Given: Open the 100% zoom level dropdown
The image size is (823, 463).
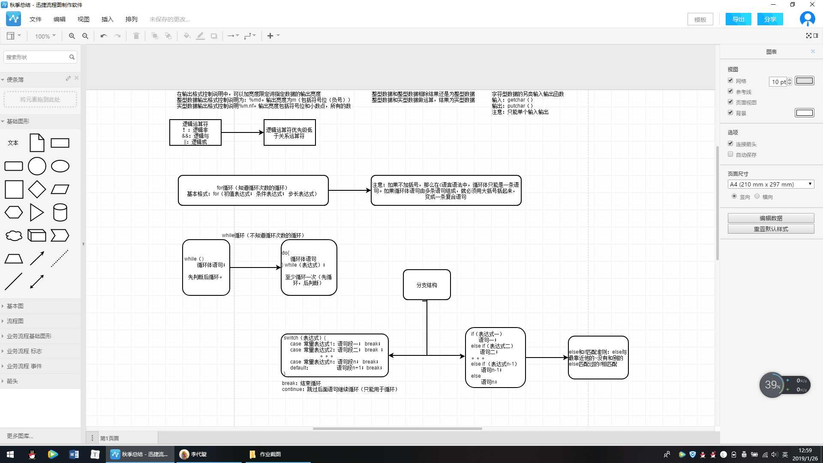Looking at the screenshot, I should click(x=45, y=36).
